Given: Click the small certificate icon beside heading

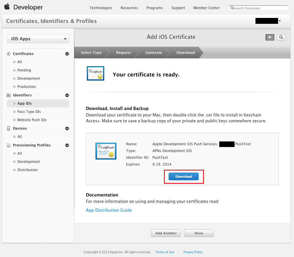Looking at the screenshot, I should pyautogui.click(x=95, y=73).
